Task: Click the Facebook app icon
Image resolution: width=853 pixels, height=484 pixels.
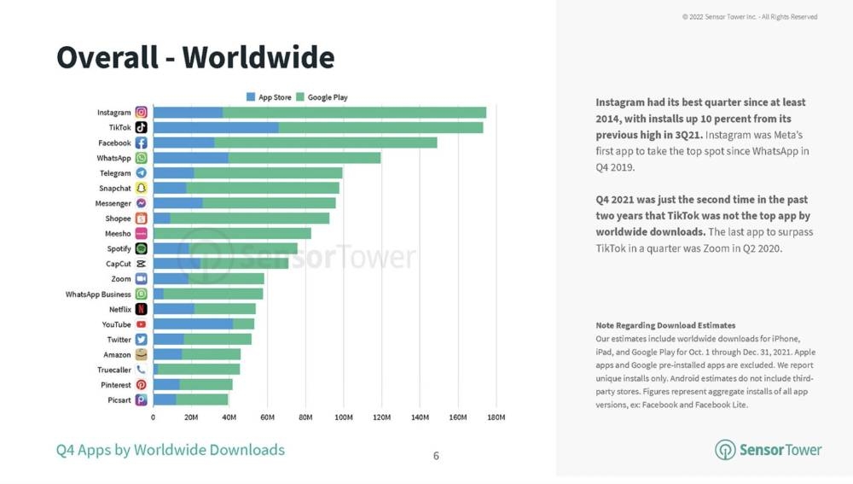Action: coord(141,143)
